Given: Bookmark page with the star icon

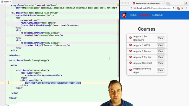Looking at the screenshot, I should coord(173,8).
